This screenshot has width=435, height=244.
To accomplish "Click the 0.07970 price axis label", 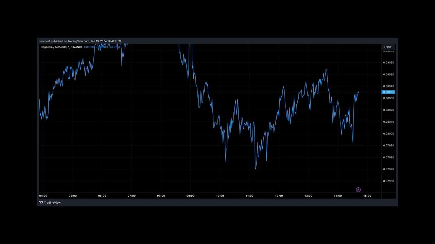I will coord(389,169).
